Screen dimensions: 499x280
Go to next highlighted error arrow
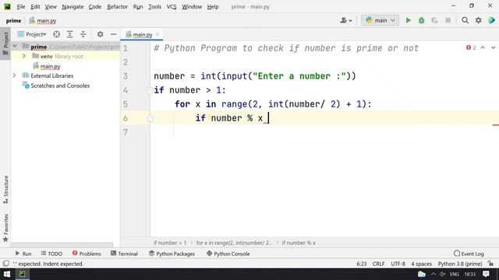click(494, 47)
